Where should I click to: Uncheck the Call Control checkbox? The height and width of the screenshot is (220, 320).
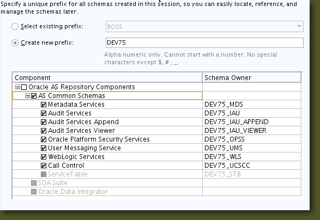44,166
